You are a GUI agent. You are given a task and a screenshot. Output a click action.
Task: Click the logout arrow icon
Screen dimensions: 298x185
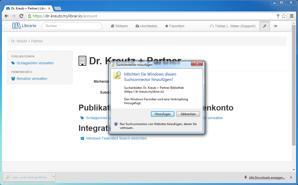(x=275, y=26)
